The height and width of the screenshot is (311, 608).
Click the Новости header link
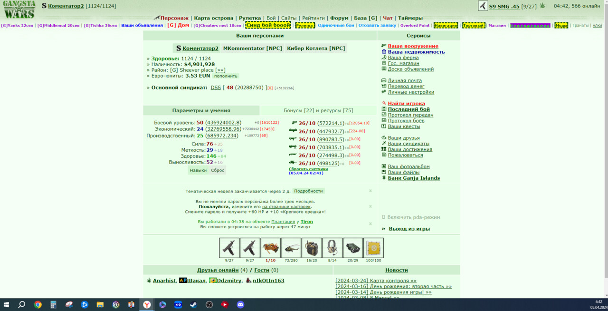coord(397,270)
